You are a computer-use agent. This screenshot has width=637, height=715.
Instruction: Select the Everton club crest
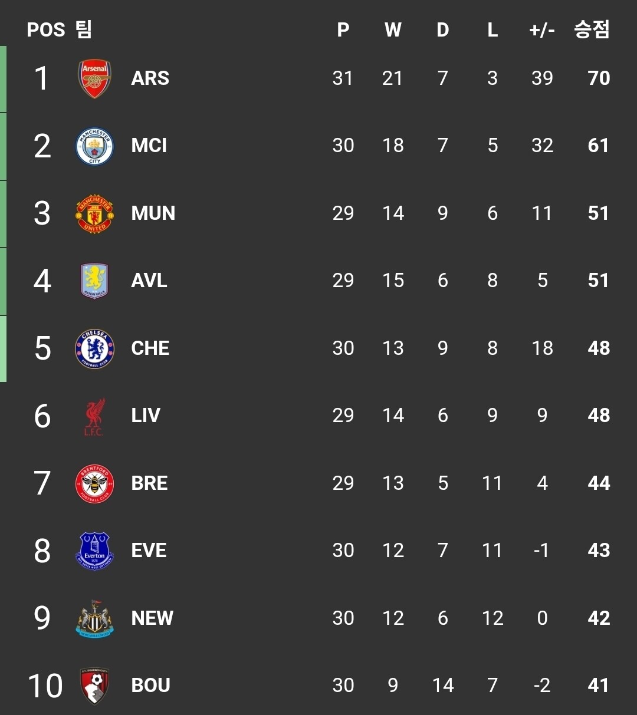94,551
